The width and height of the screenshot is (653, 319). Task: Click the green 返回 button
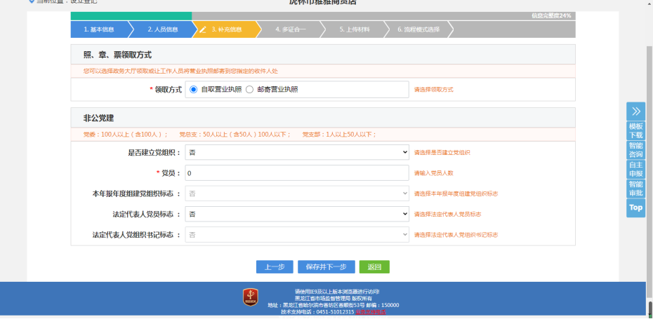[x=374, y=267]
